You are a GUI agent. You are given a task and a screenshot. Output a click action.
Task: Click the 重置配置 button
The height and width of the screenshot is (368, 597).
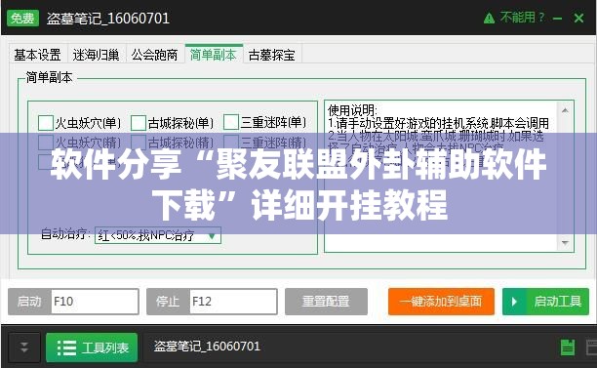(326, 302)
